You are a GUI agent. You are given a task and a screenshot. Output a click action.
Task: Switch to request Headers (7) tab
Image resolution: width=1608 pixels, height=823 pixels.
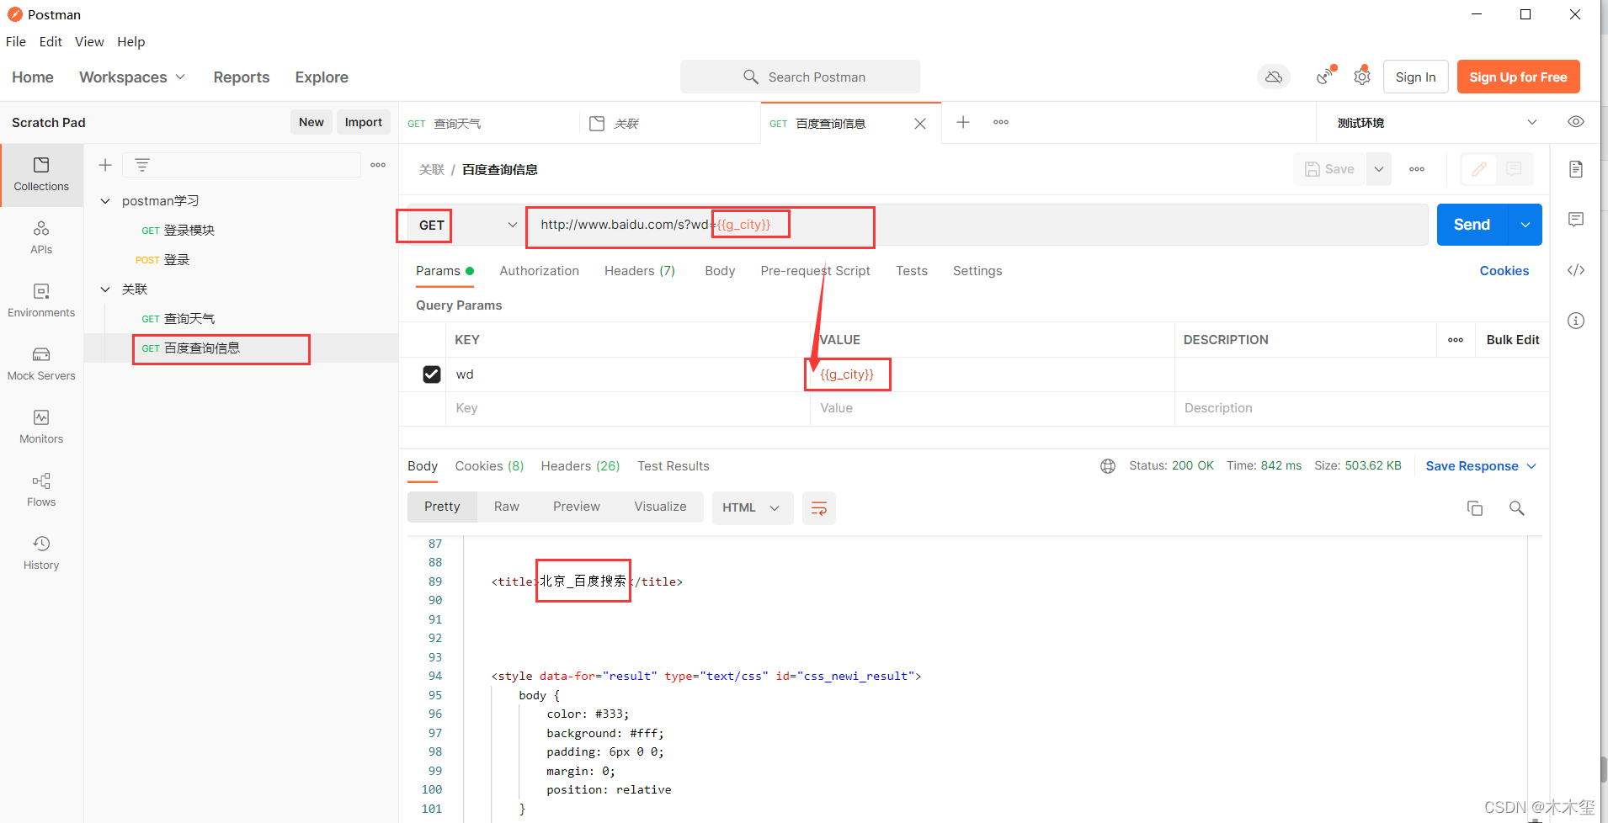coord(640,271)
